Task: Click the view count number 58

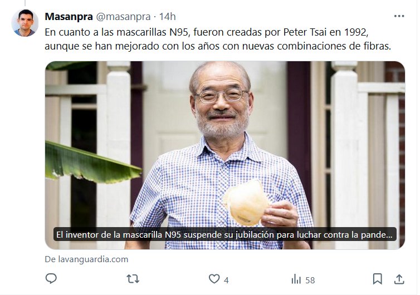Action: point(310,281)
